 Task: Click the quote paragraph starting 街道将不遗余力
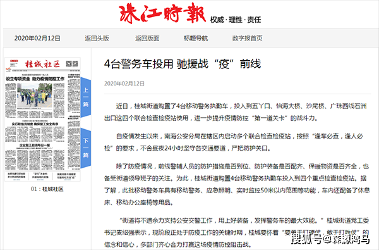click(237, 232)
